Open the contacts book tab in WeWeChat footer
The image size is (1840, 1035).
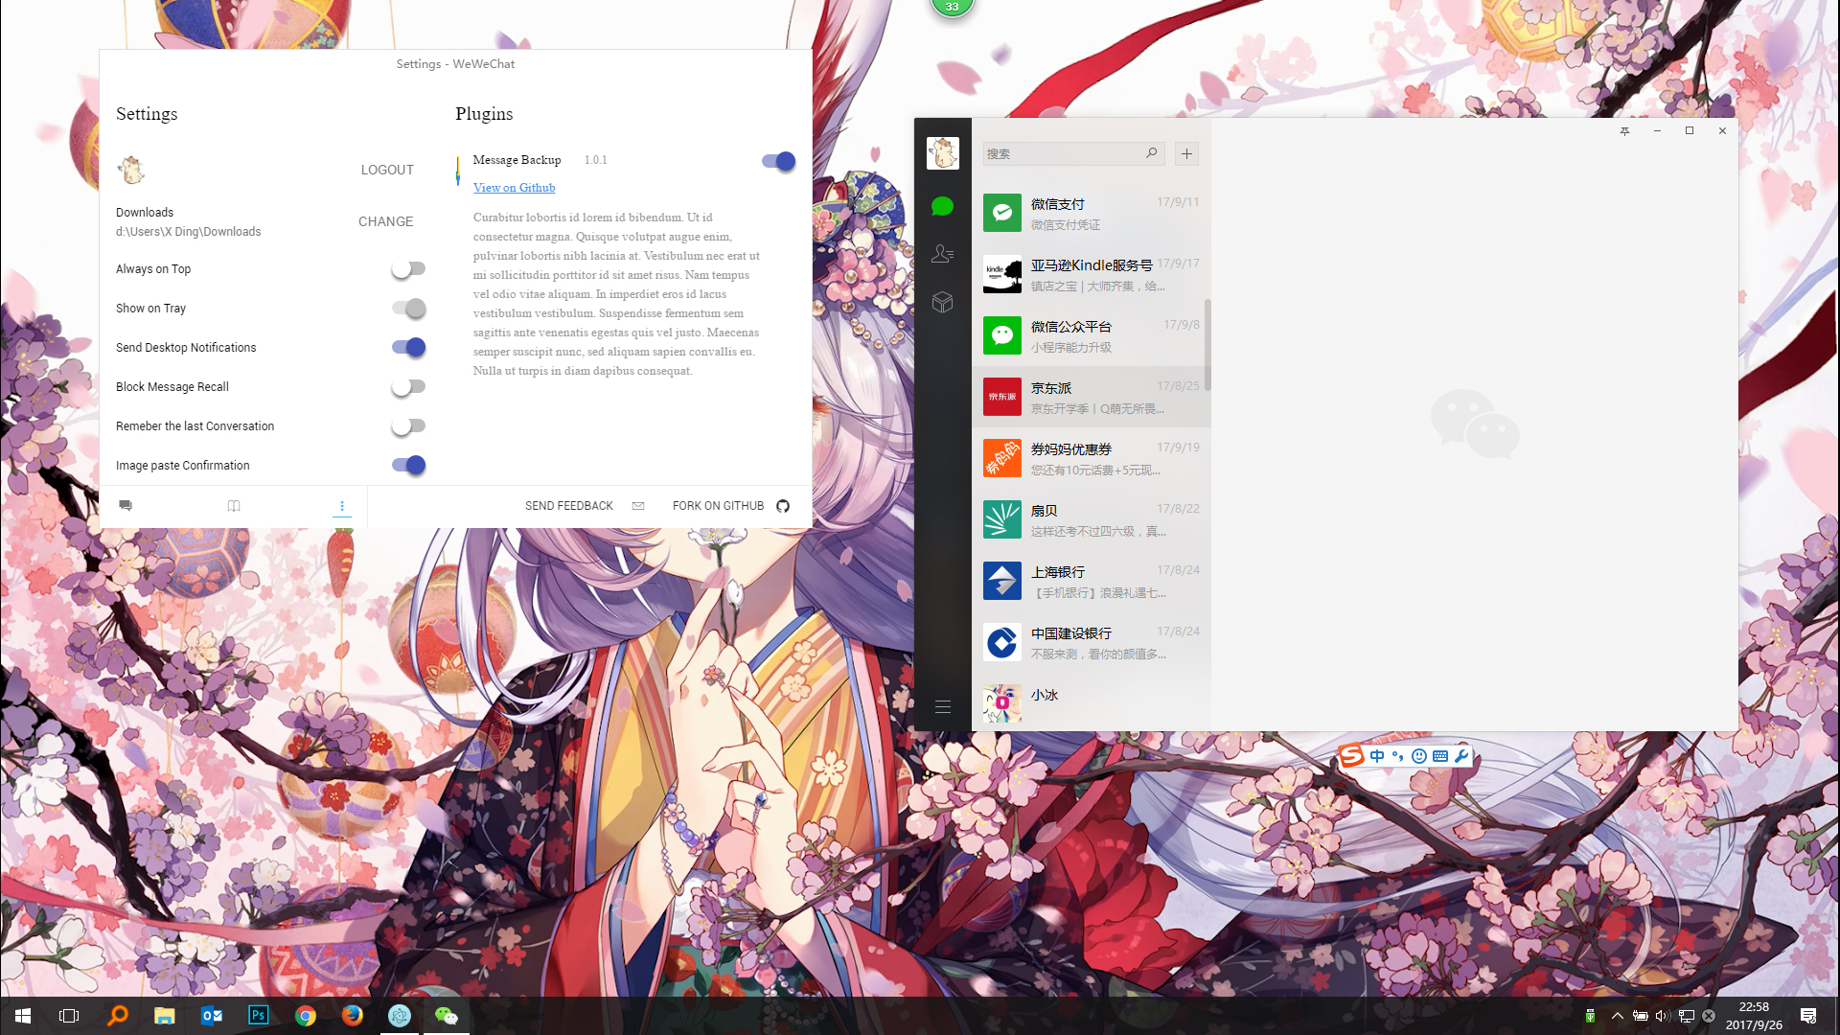[234, 506]
